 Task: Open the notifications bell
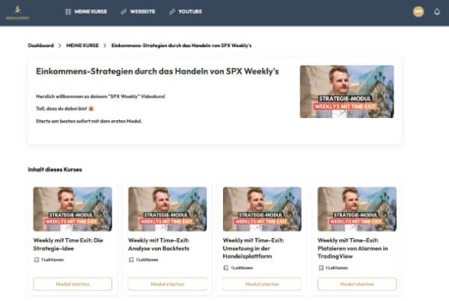coord(437,12)
